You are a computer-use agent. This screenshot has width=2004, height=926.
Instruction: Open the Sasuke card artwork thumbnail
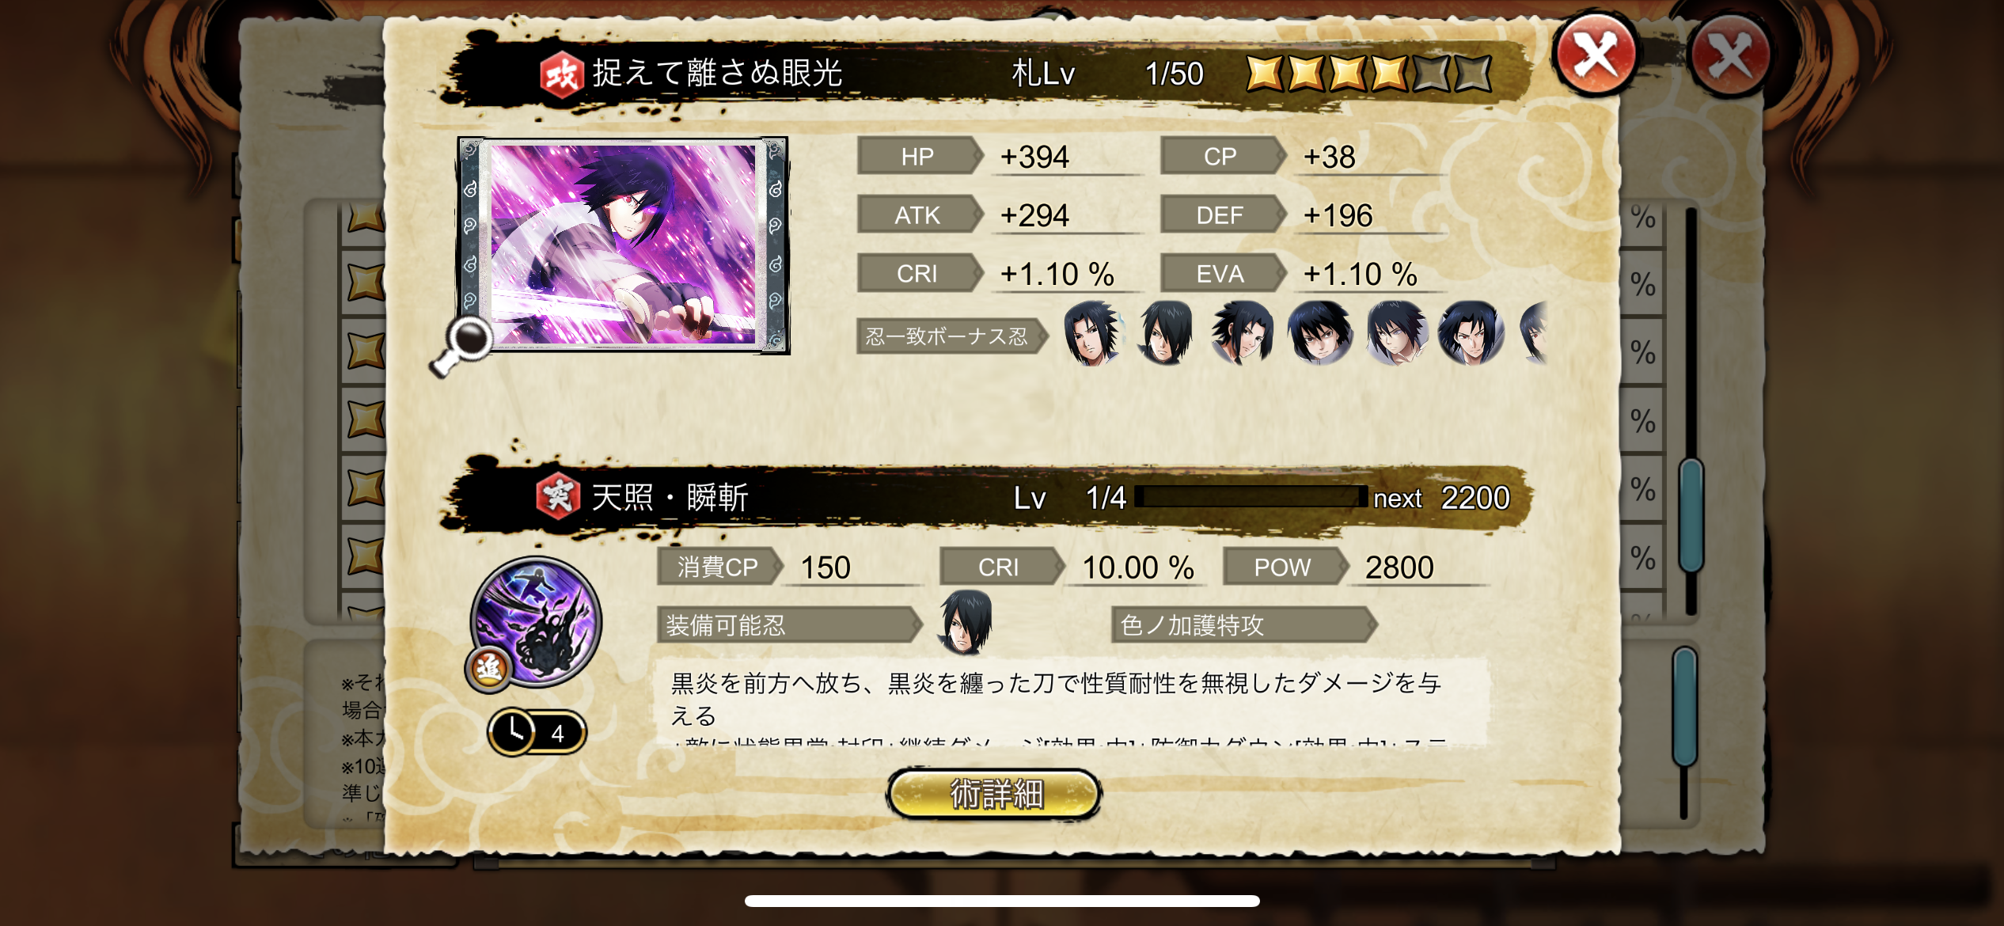(x=623, y=245)
